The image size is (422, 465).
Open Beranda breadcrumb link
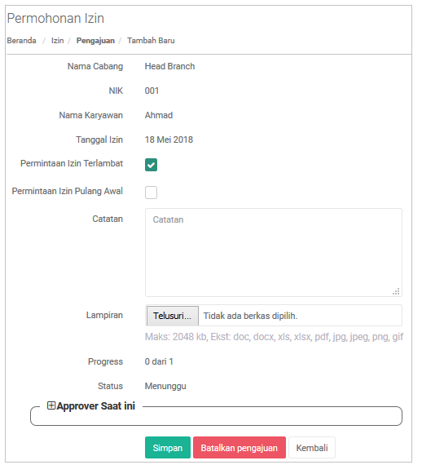tap(22, 41)
